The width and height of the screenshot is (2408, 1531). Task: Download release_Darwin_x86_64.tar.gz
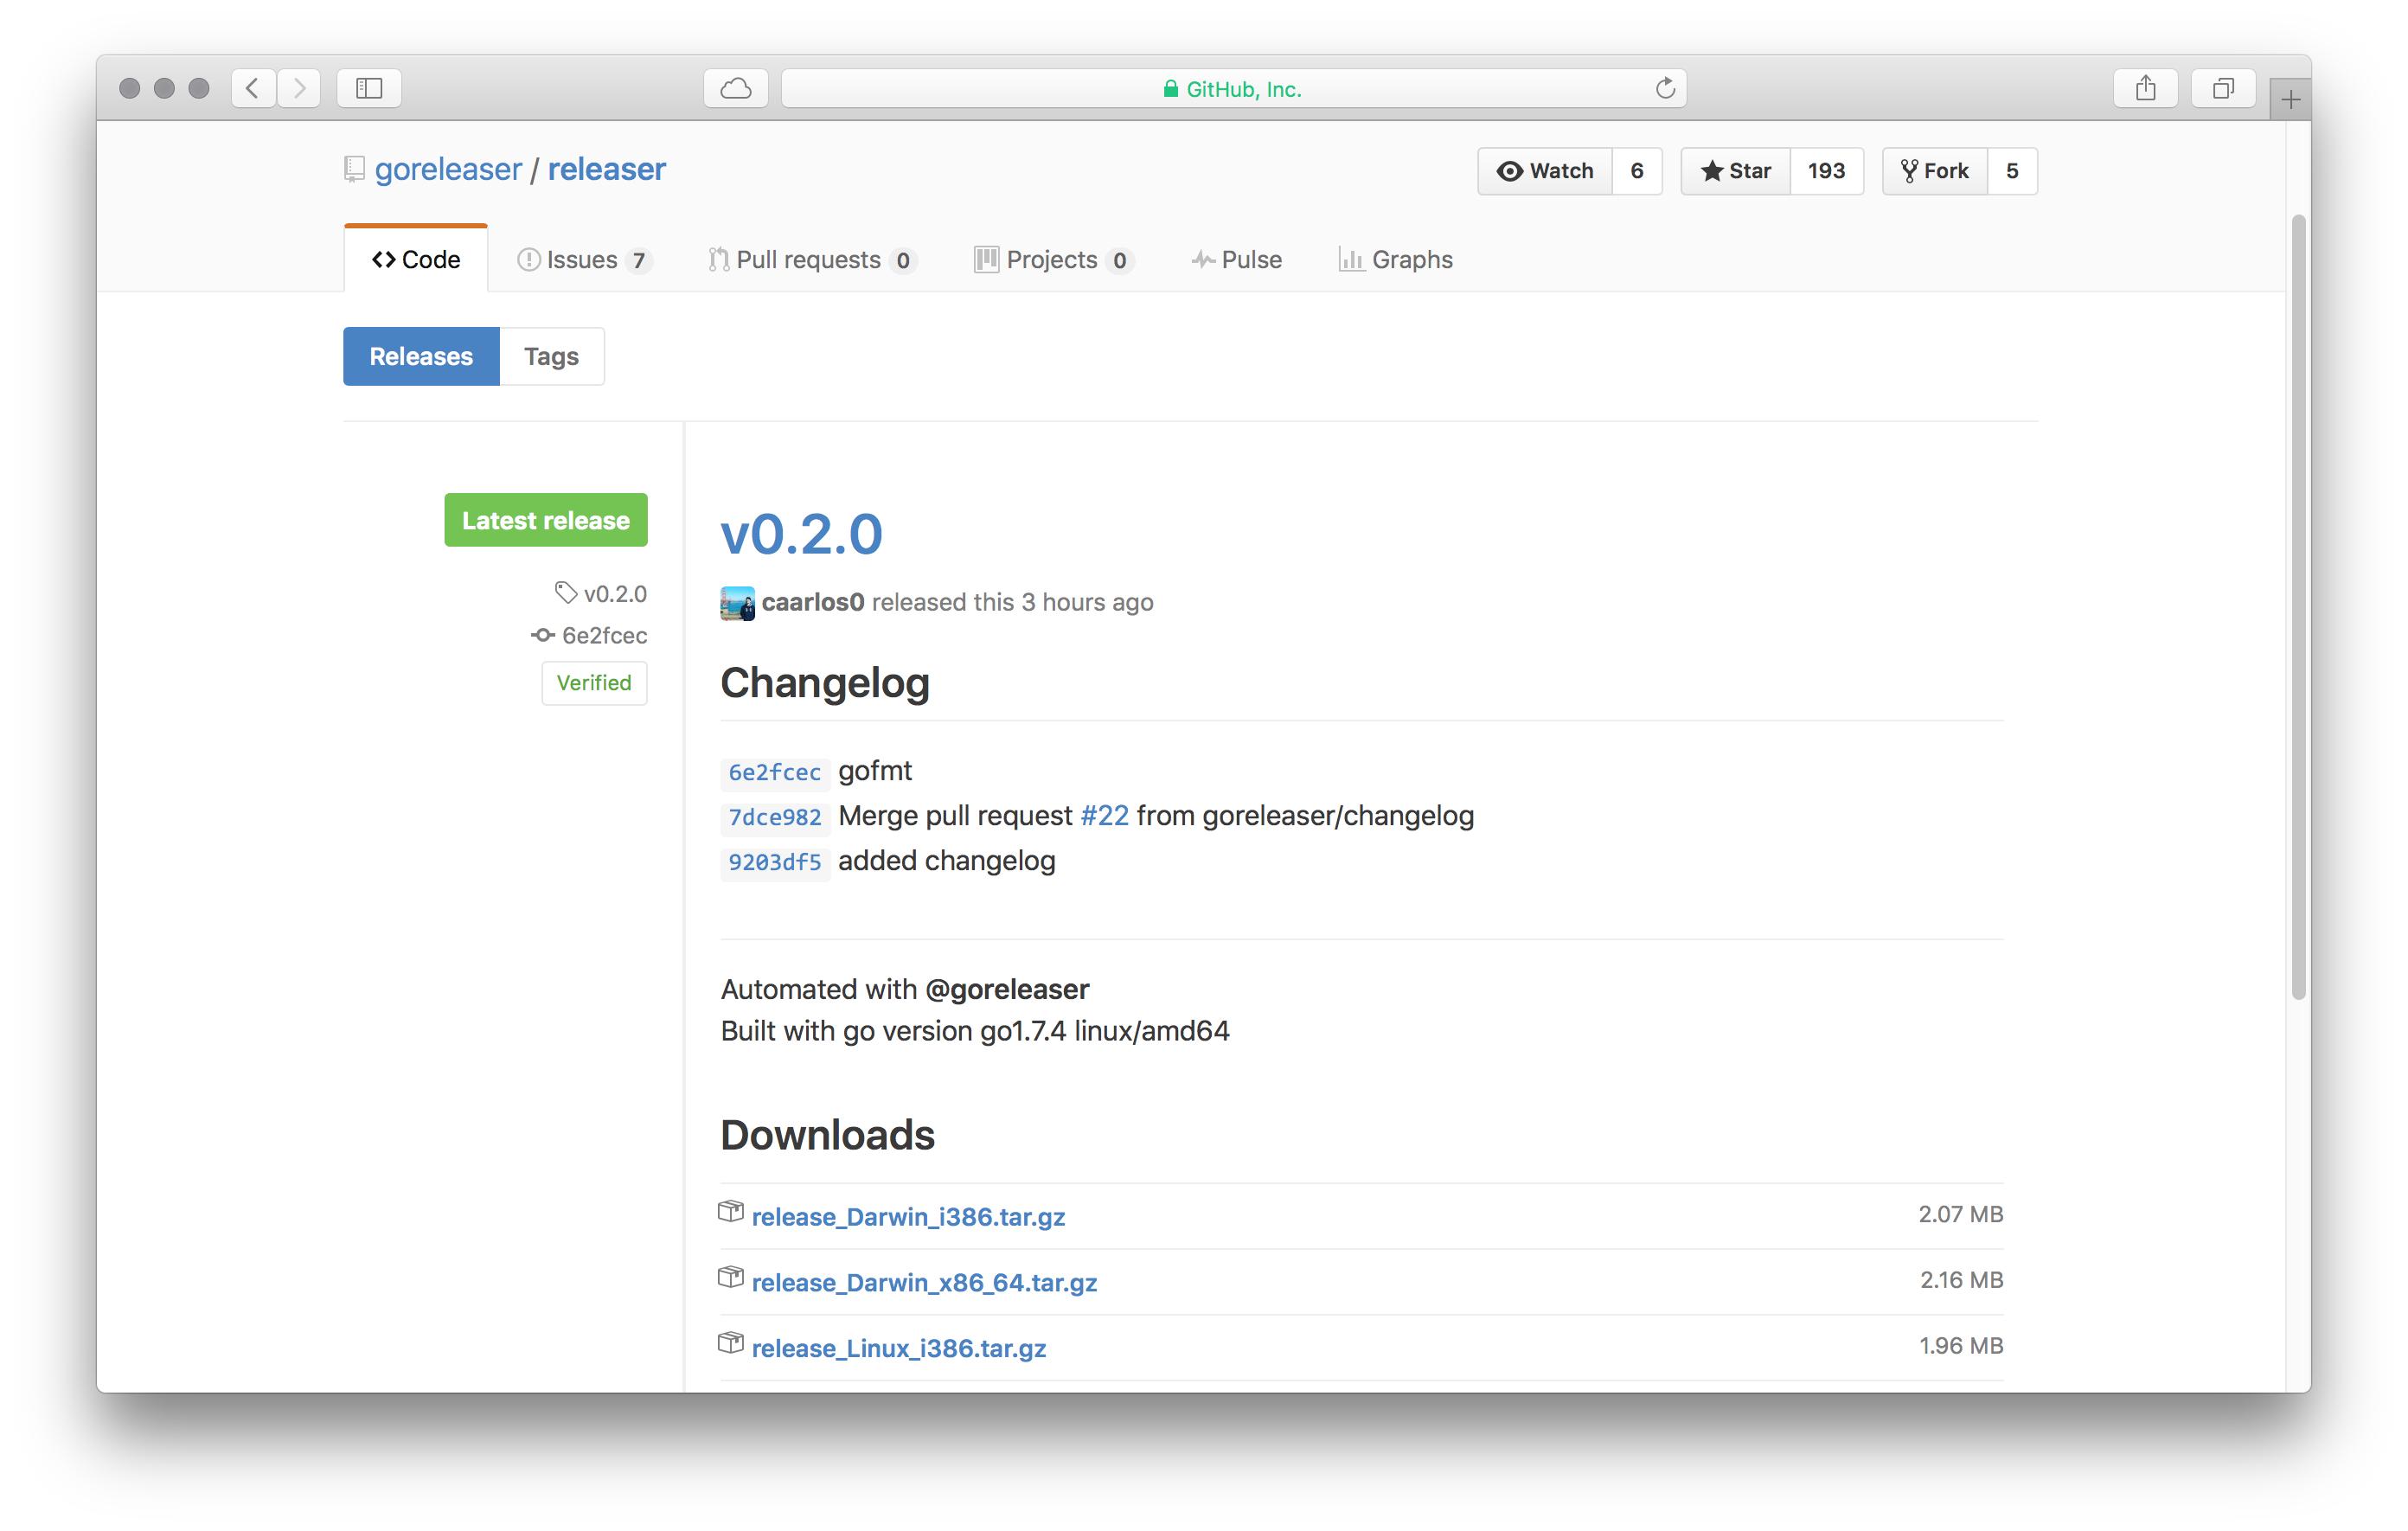[924, 1282]
